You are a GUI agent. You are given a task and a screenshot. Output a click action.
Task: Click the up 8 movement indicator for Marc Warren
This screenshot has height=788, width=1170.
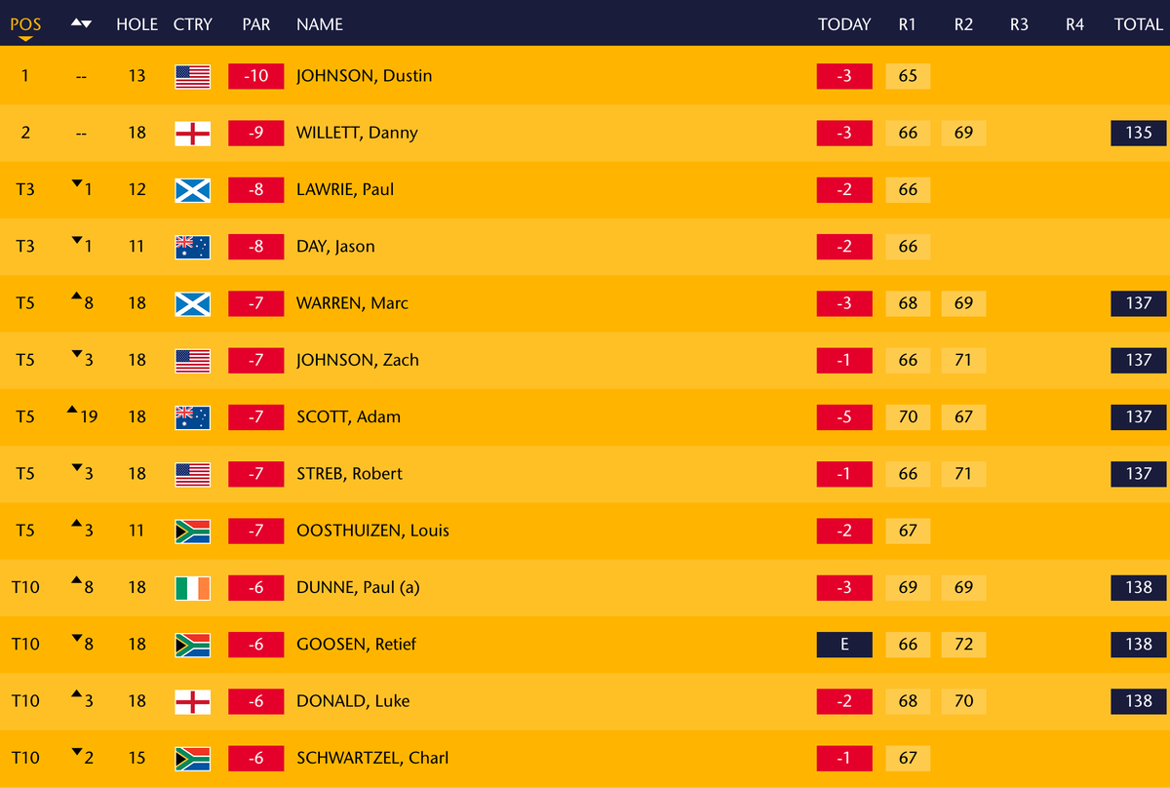(x=82, y=302)
